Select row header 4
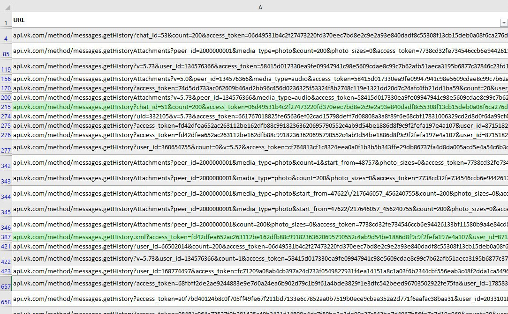 click(6, 35)
